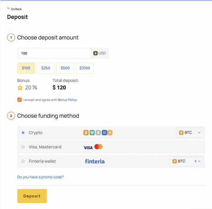Uncheck the Bonus Policy agreement checkbox
The image size is (212, 209).
tap(19, 100)
